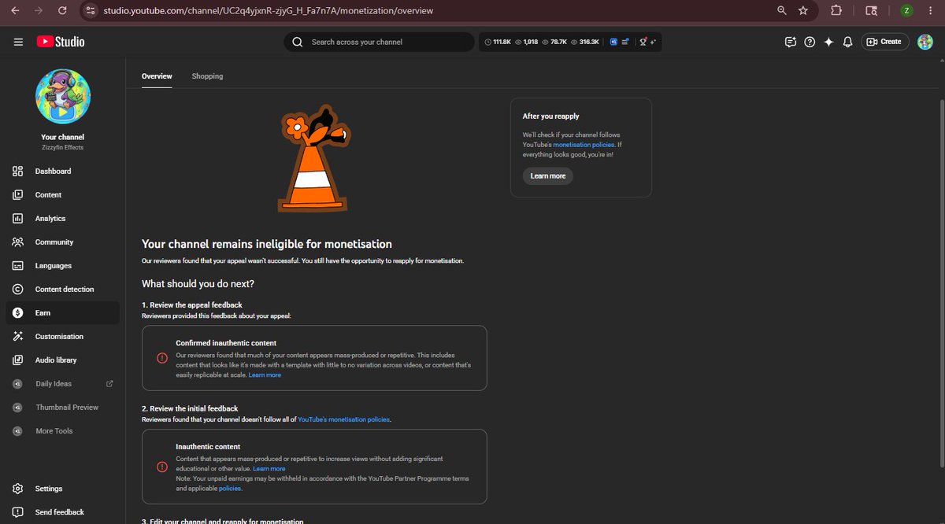Click the browser address bar URL

tap(268, 11)
